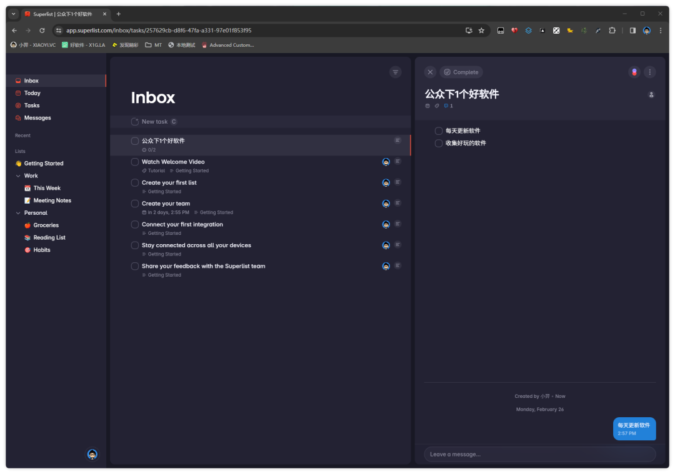
Task: Click the assignee person icon beside task title
Action: click(x=651, y=95)
